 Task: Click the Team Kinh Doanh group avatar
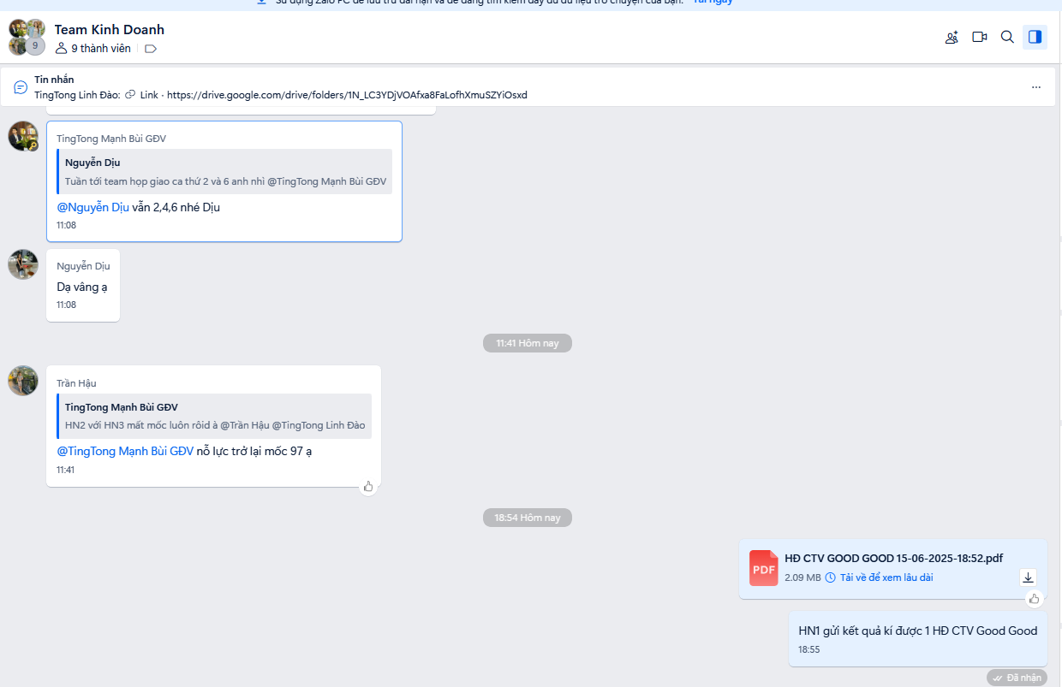click(x=27, y=37)
